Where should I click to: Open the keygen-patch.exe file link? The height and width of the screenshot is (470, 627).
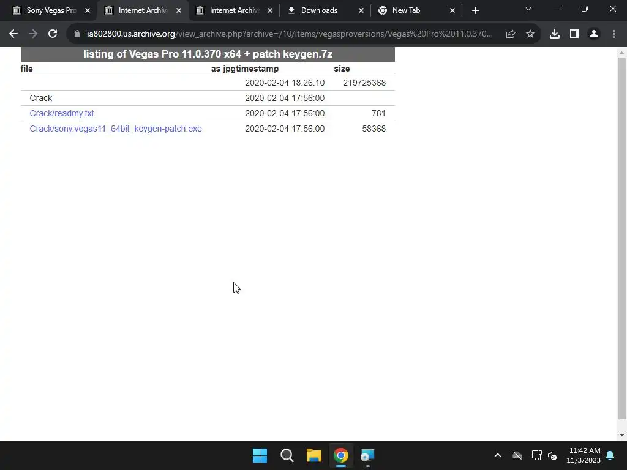[116, 129]
